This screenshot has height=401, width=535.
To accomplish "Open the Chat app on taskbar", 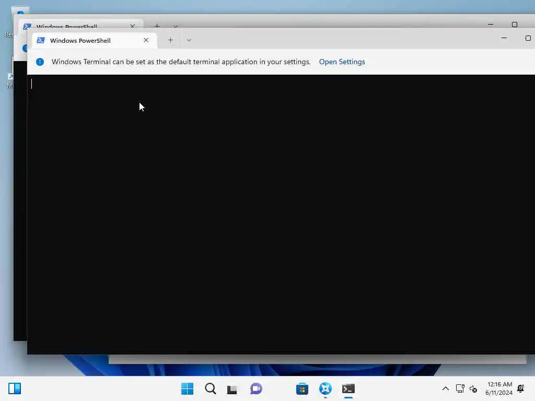I will point(256,388).
